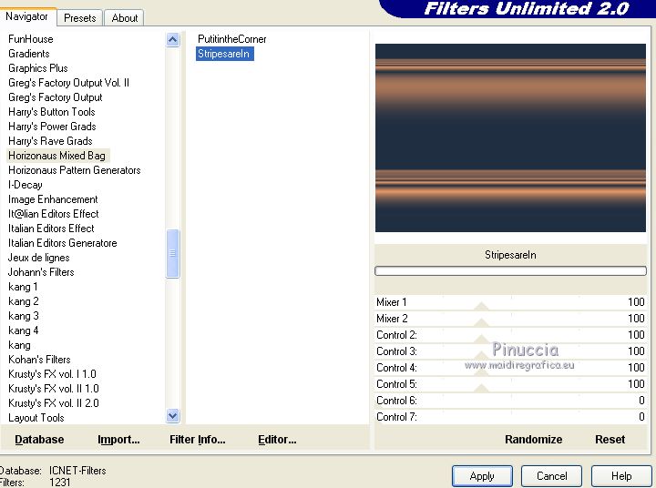
Task: Select It@lian Editors Effect category
Action: [54, 214]
